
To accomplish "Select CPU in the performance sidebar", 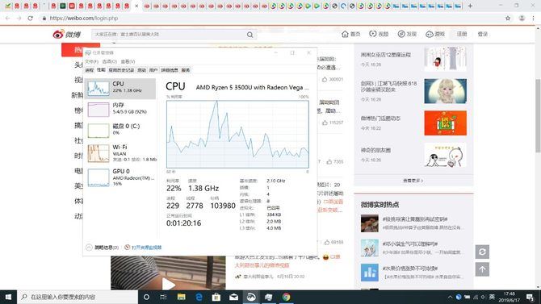I will (x=120, y=89).
